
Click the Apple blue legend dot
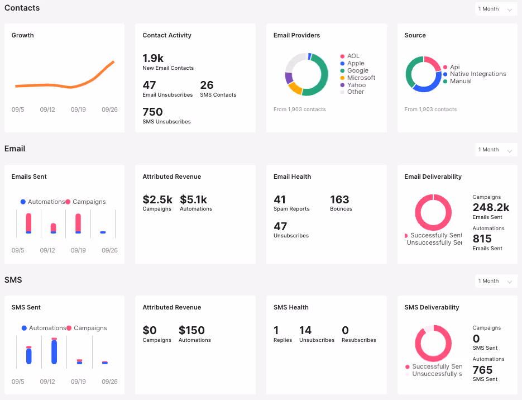[342, 63]
